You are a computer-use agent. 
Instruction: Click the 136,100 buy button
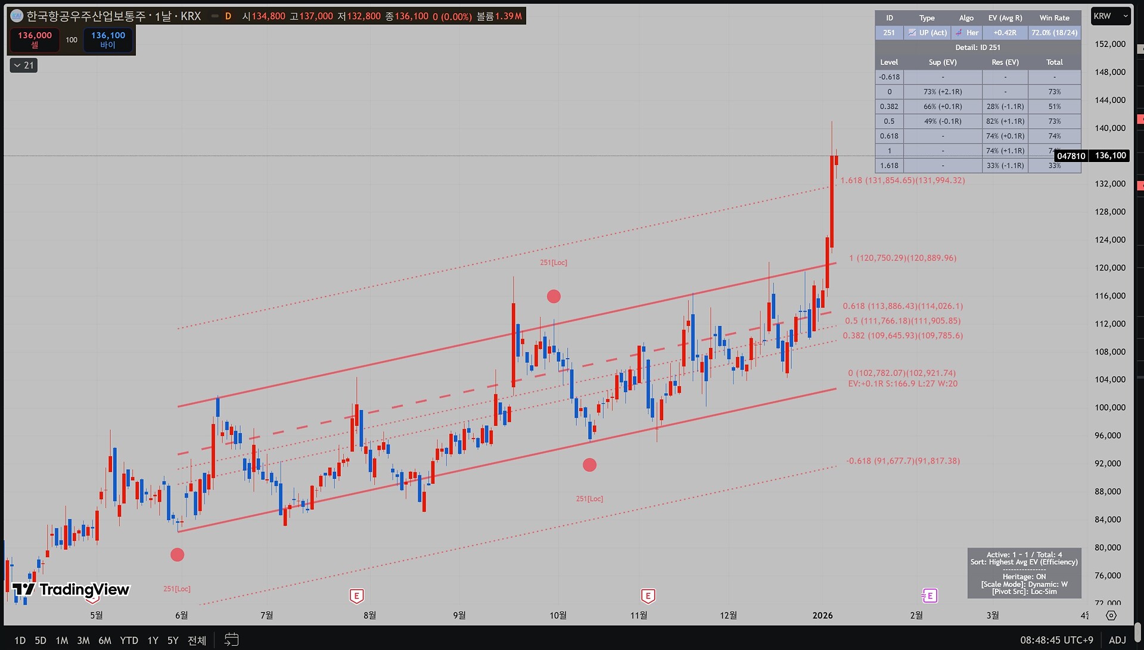tap(108, 40)
